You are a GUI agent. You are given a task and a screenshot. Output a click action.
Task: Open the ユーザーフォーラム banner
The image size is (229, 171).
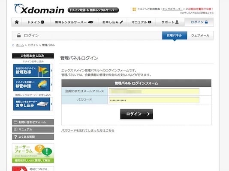[33, 153]
